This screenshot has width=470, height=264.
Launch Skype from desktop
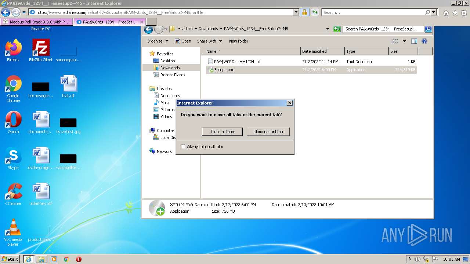point(13,158)
